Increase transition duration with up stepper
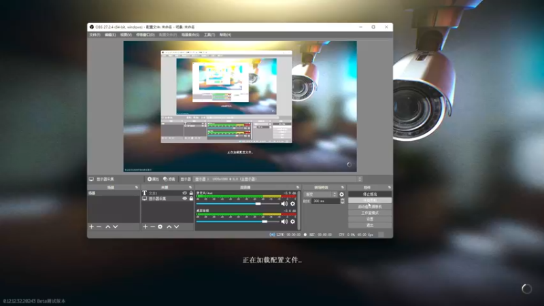Viewport: 544px width, 306px height. point(343,199)
